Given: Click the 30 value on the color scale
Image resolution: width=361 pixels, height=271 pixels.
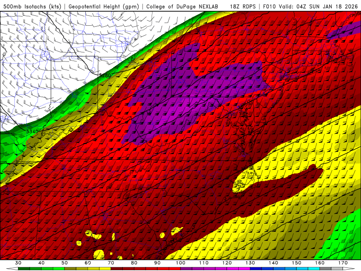Looking at the screenshot, I should click(18, 263).
